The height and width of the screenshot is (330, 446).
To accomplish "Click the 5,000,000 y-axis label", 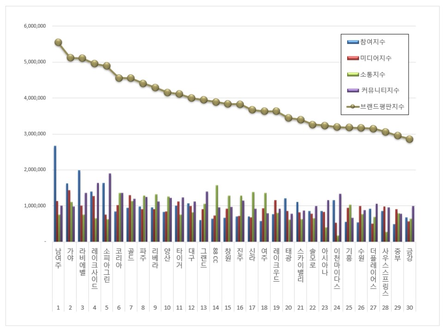I will point(35,62).
